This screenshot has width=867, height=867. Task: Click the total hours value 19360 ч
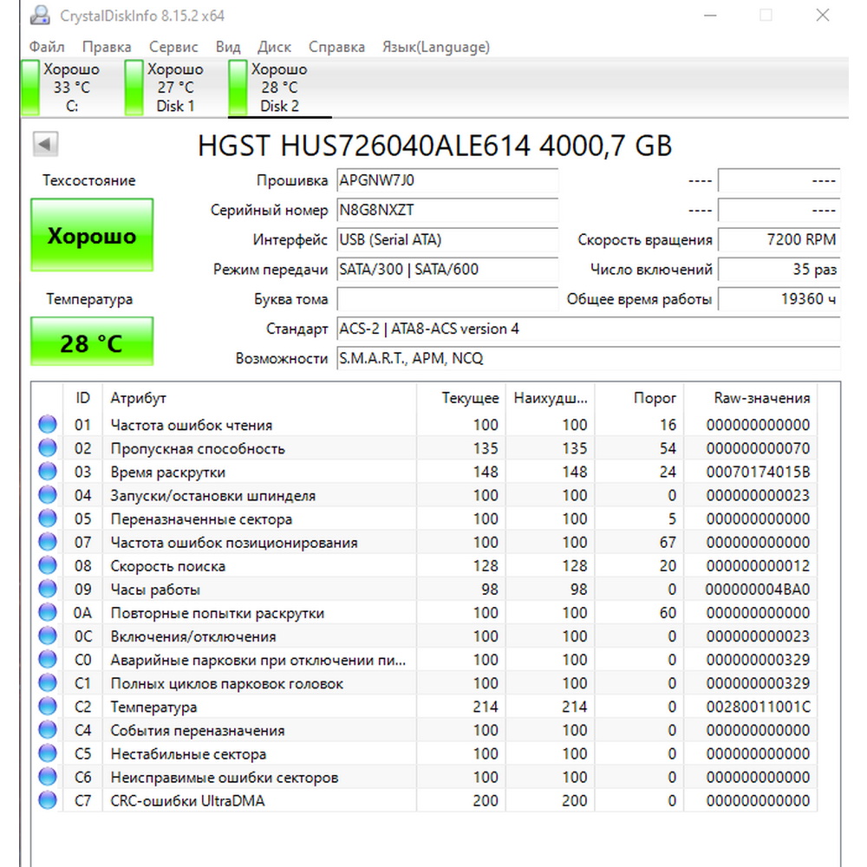(779, 299)
